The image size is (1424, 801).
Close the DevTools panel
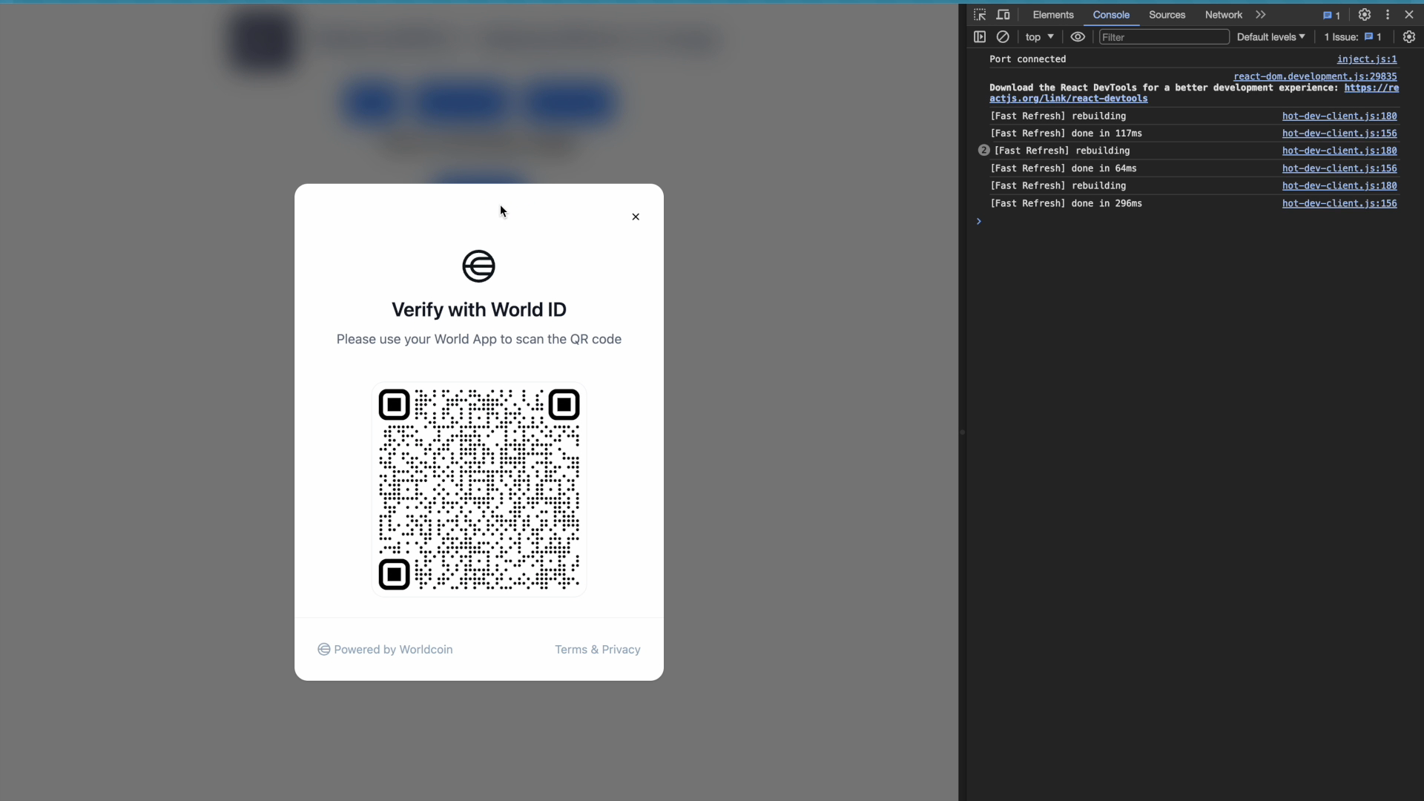coord(1409,15)
